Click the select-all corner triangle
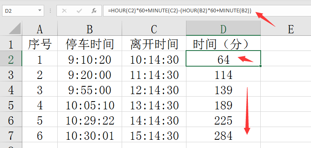The image size is (311, 148). click(15, 29)
